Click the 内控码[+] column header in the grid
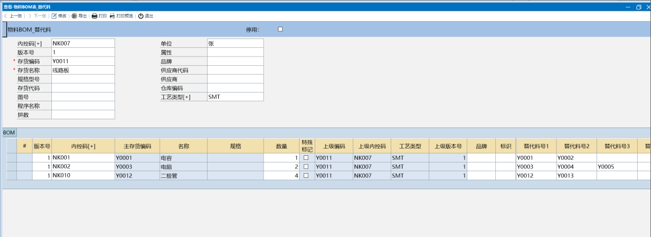651x237 pixels. point(83,146)
